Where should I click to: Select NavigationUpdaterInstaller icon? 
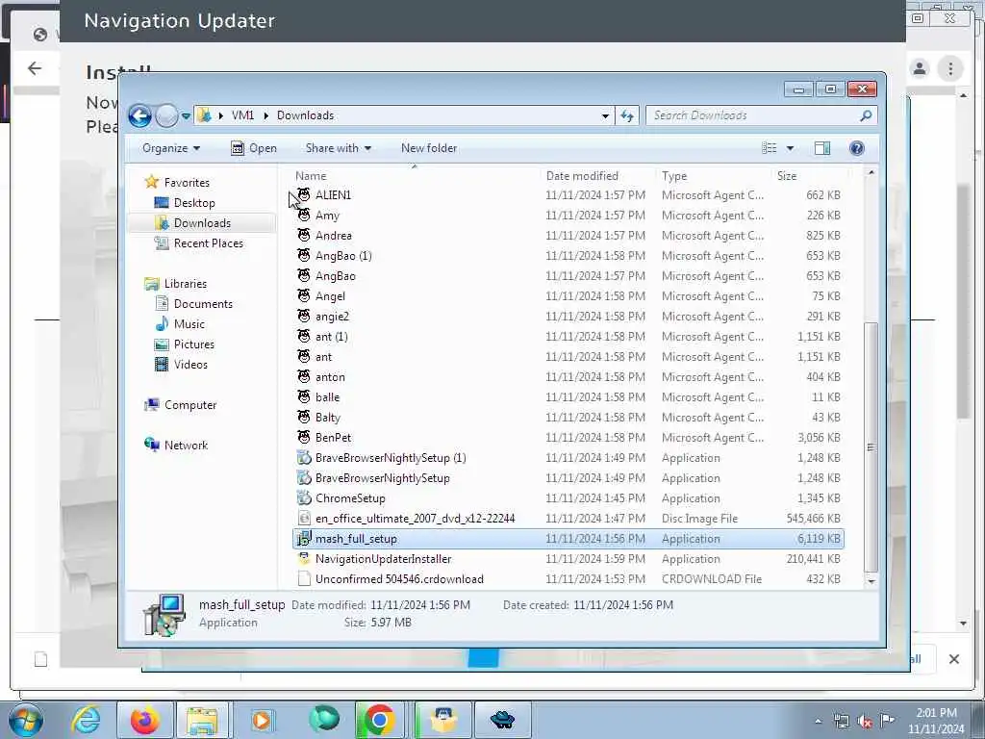tap(304, 559)
